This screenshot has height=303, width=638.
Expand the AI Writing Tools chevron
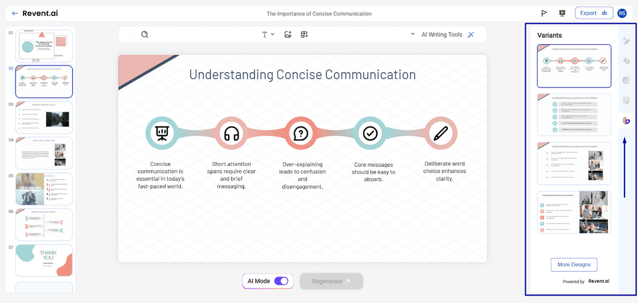tap(412, 34)
